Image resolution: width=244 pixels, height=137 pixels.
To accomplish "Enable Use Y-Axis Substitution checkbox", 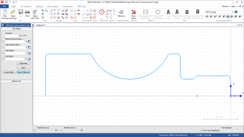I will coord(201,131).
